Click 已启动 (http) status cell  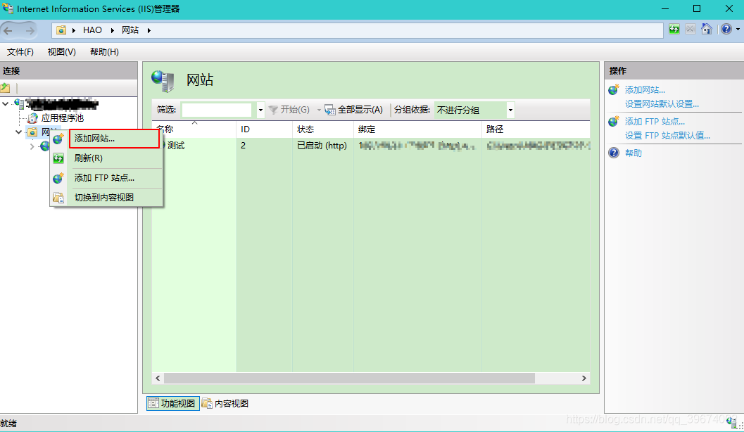[322, 146]
